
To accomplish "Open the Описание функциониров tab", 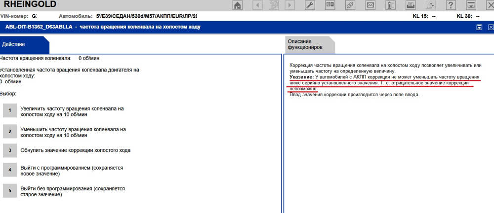I will pos(306,44).
